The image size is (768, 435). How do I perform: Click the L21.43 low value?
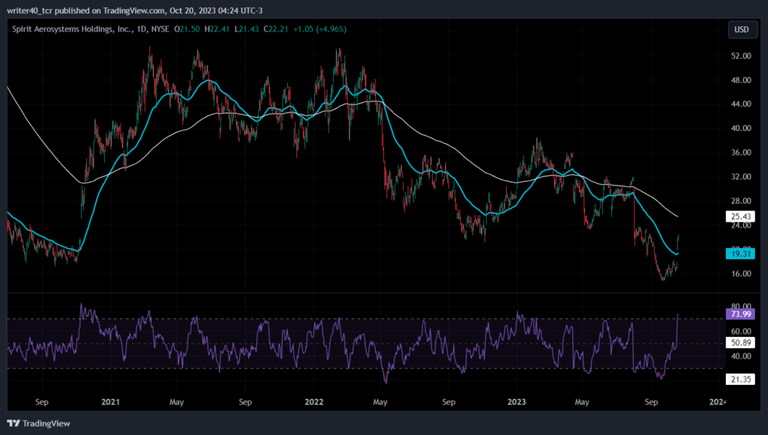246,29
